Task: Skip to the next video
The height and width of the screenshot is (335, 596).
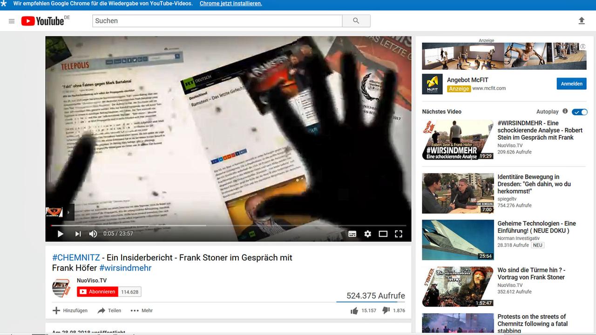Action: coord(78,234)
